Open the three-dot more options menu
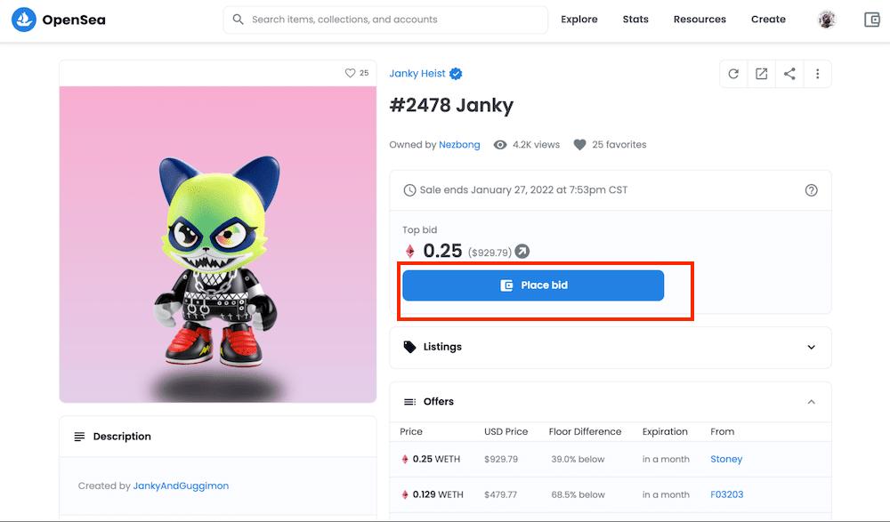This screenshot has width=890, height=522. coord(817,74)
